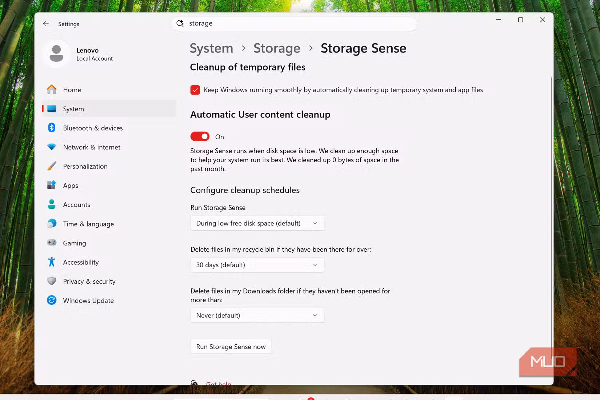Click the Bluetooth icon in sidebar
The height and width of the screenshot is (400, 600).
click(52, 128)
